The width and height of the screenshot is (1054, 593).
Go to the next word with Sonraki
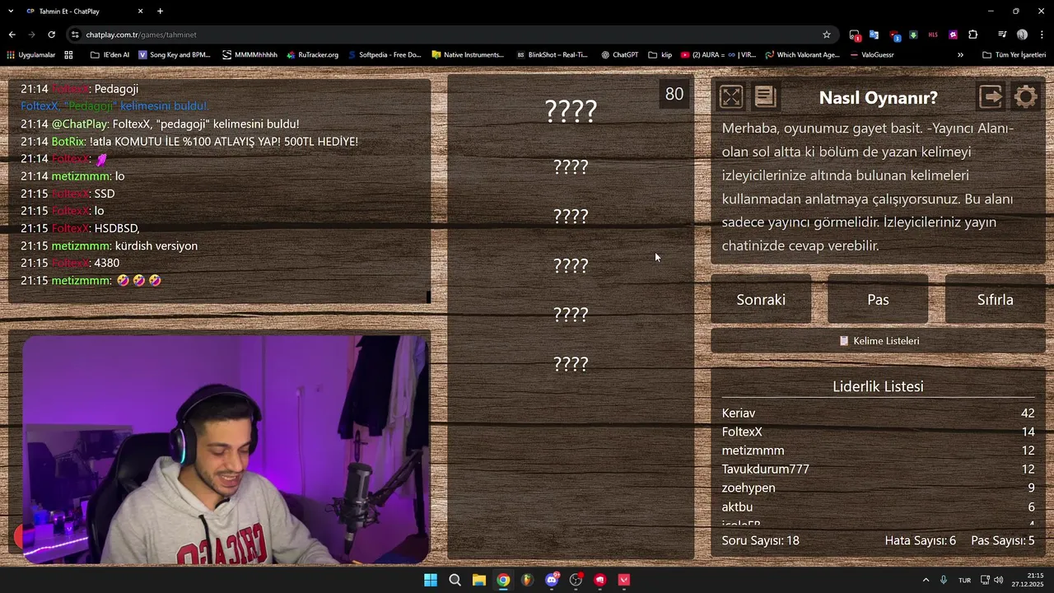click(x=761, y=300)
